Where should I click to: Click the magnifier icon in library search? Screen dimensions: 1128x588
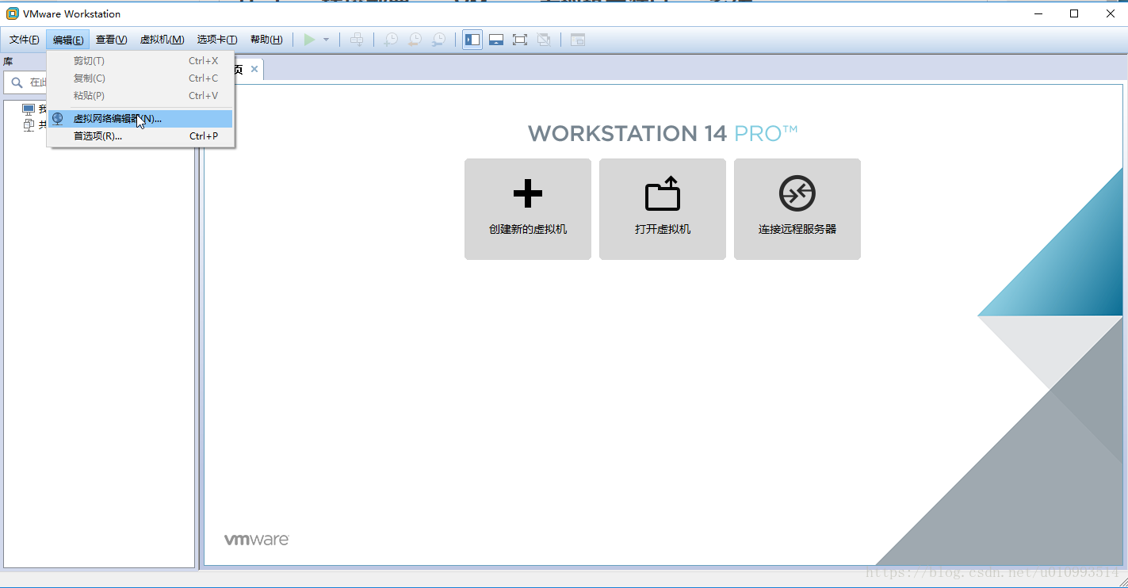pos(17,82)
